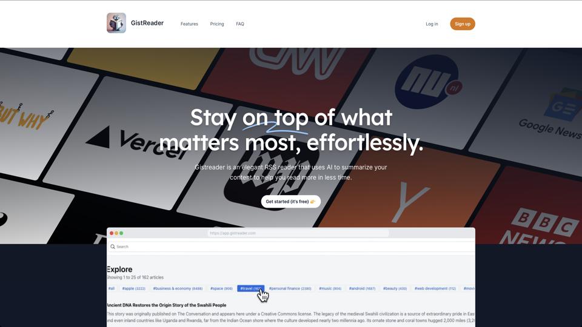Open the Pricing page link
Image resolution: width=582 pixels, height=327 pixels.
pos(217,24)
